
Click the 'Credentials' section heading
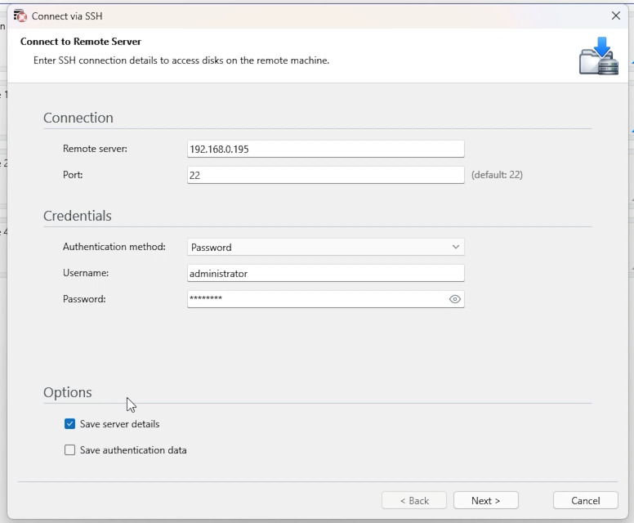coord(78,216)
